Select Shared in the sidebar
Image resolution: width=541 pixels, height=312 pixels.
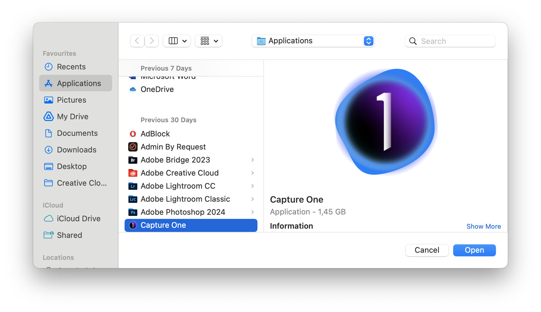pos(76,235)
